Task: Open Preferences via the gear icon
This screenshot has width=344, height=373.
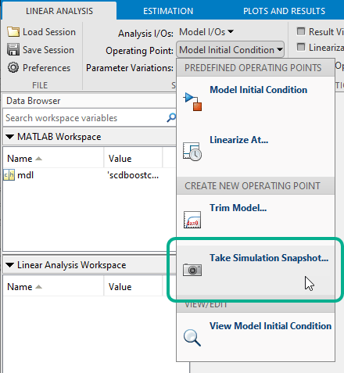Action: (x=13, y=67)
